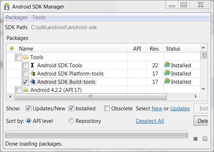Click the Delete button
The width and height of the screenshot is (214, 152).
pyautogui.click(x=201, y=121)
